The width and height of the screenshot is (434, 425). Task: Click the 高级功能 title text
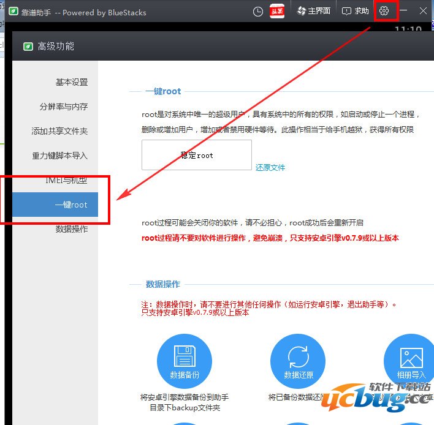pos(56,46)
